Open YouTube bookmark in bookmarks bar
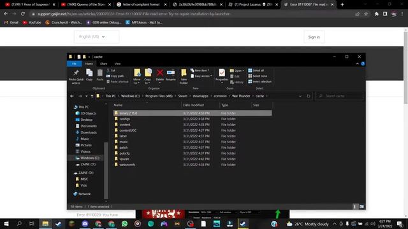The image size is (408, 229). (x=32, y=23)
